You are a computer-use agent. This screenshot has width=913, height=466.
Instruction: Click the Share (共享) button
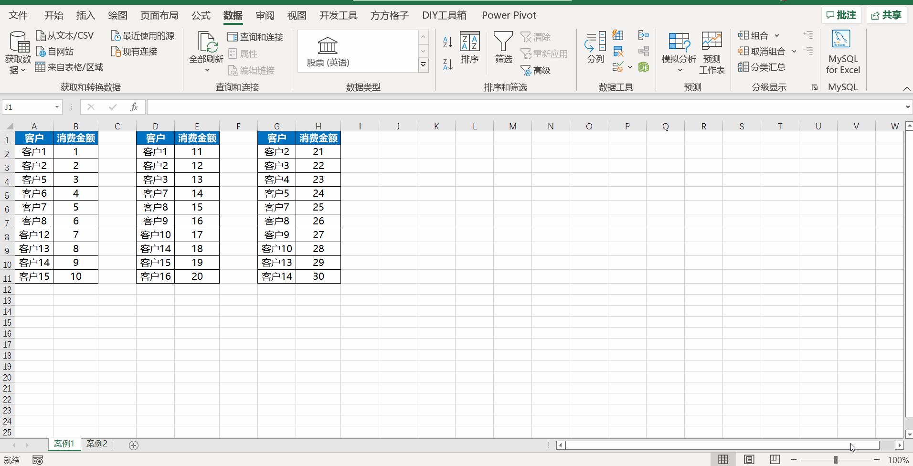coord(887,15)
